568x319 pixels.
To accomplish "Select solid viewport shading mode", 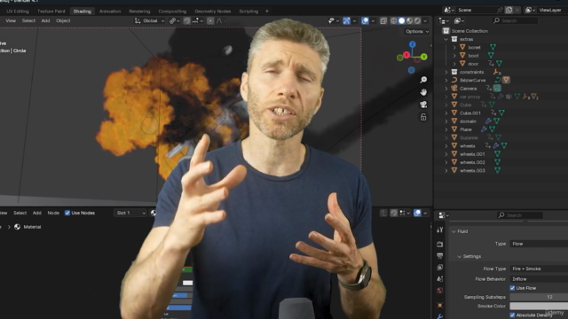I will pyautogui.click(x=401, y=20).
